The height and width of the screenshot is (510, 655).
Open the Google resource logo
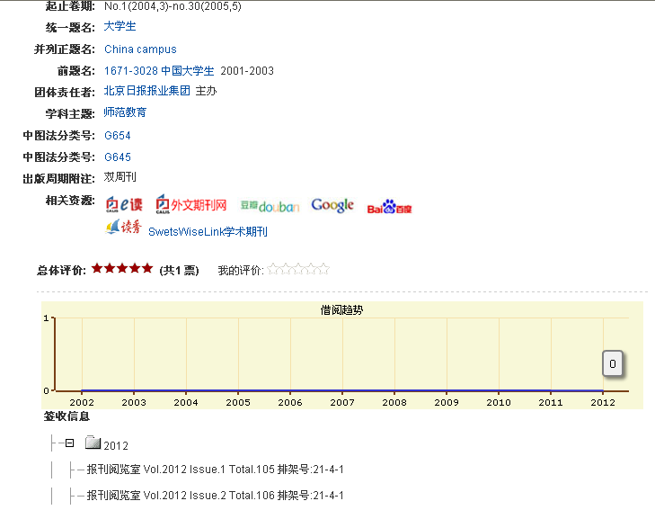pyautogui.click(x=332, y=205)
